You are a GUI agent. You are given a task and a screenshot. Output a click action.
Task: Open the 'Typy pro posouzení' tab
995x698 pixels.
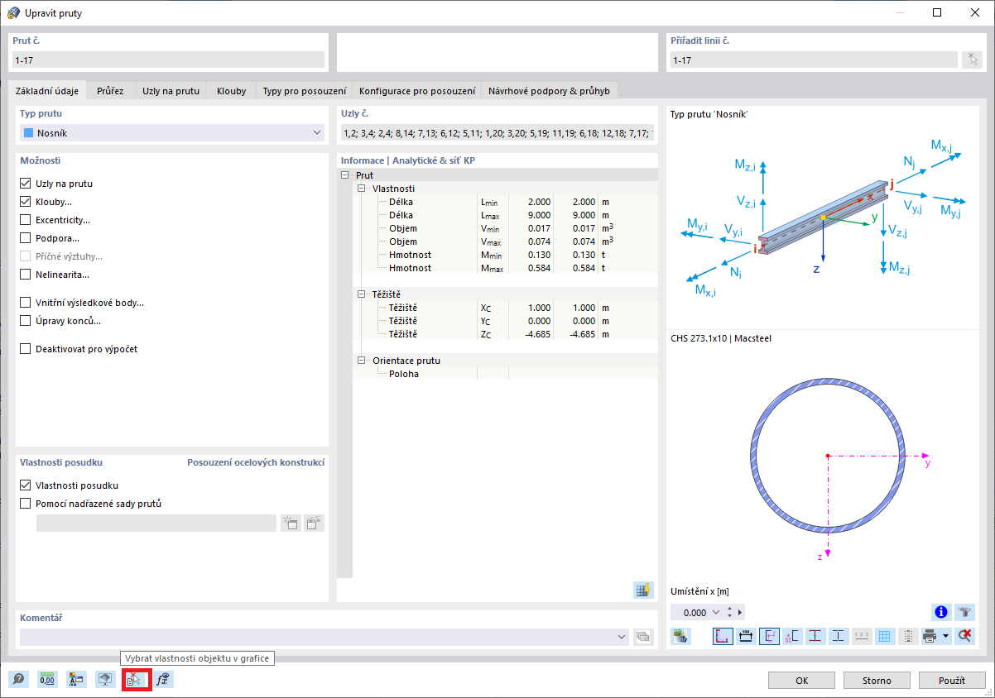point(305,91)
